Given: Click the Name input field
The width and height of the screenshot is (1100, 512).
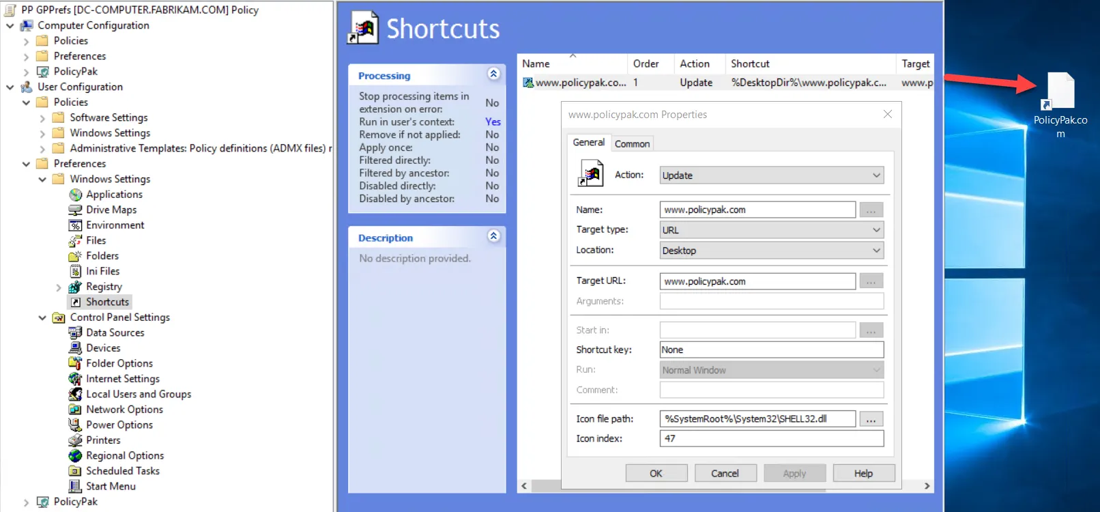Looking at the screenshot, I should 757,210.
